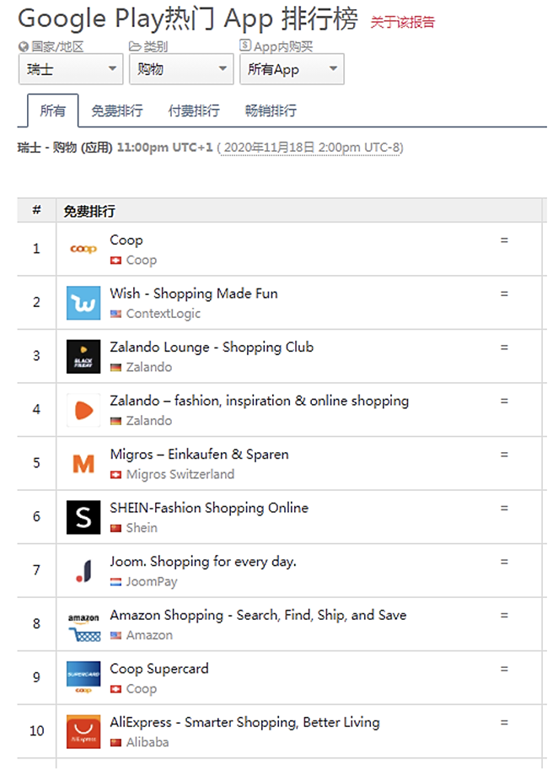Expand the country dropdown showing 瑞士

click(71, 69)
